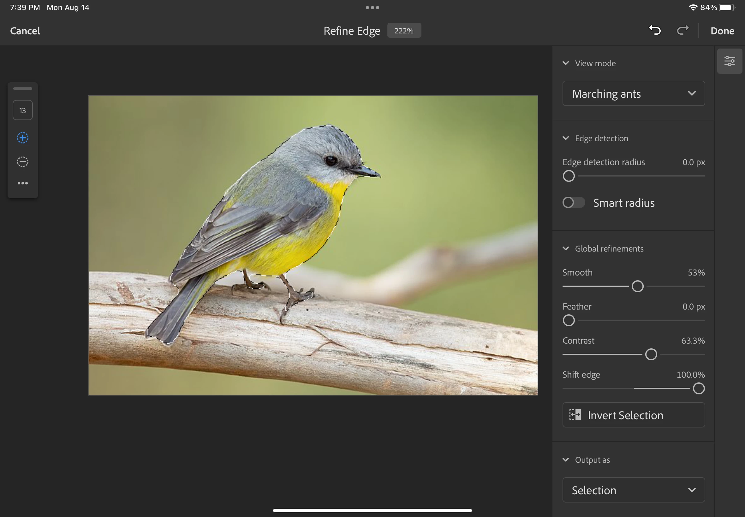Click the 222% zoom level field
Viewport: 745px width, 517px height.
404,31
